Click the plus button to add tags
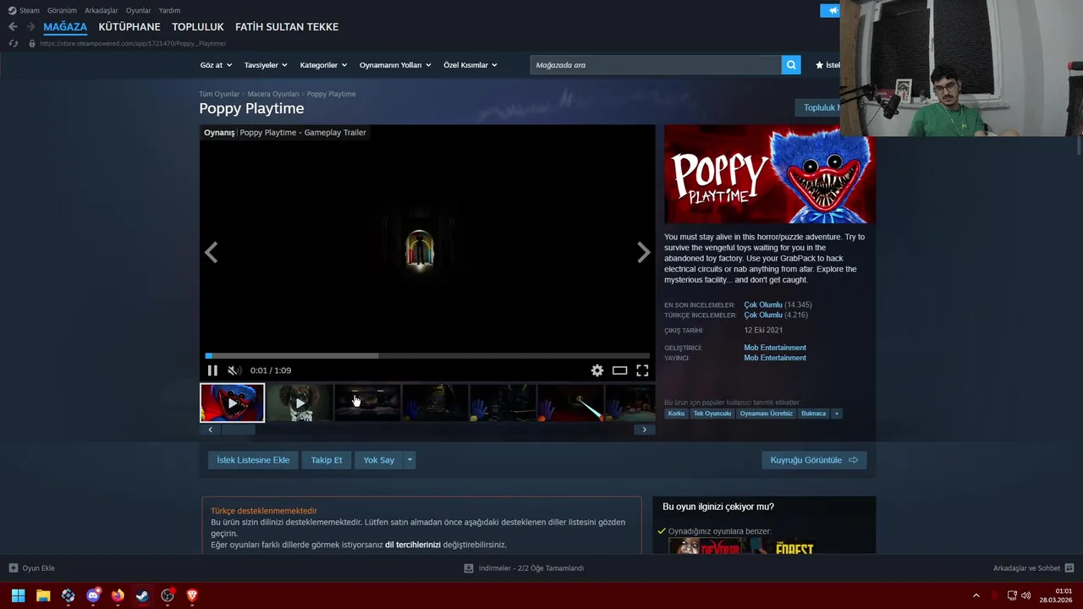Screen dimensions: 1083x609 pyautogui.click(x=837, y=414)
